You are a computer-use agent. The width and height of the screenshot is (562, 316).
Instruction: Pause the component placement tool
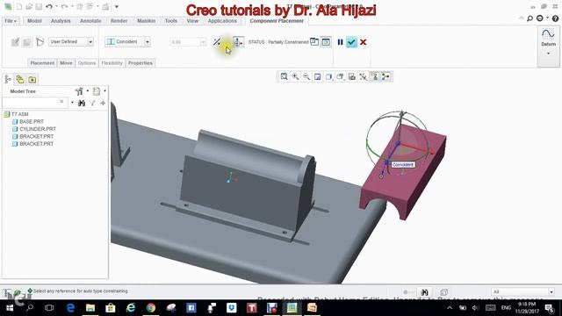340,42
